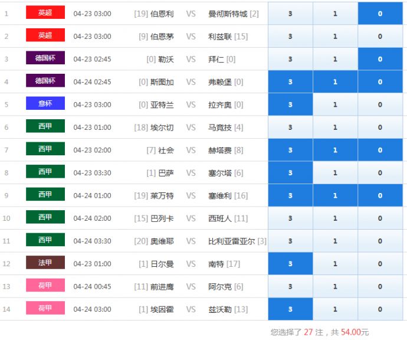The width and height of the screenshot is (407, 340).
Task: Click the 荷甲 tag in row 13
Action: (45, 285)
